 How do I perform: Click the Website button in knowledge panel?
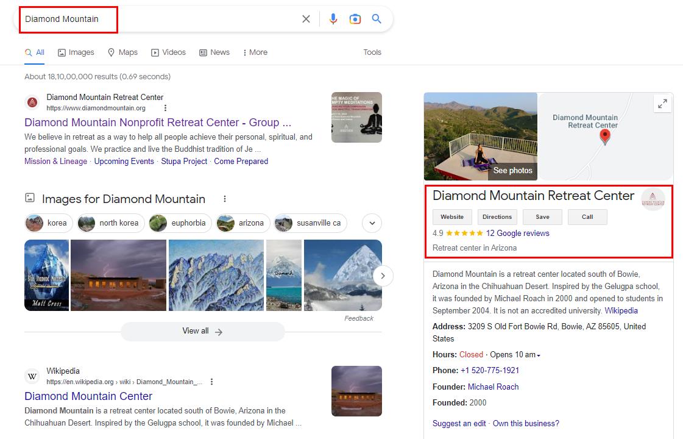452,216
